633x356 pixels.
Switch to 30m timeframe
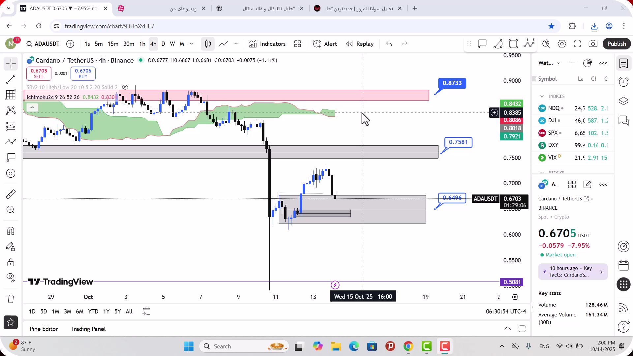(x=129, y=44)
